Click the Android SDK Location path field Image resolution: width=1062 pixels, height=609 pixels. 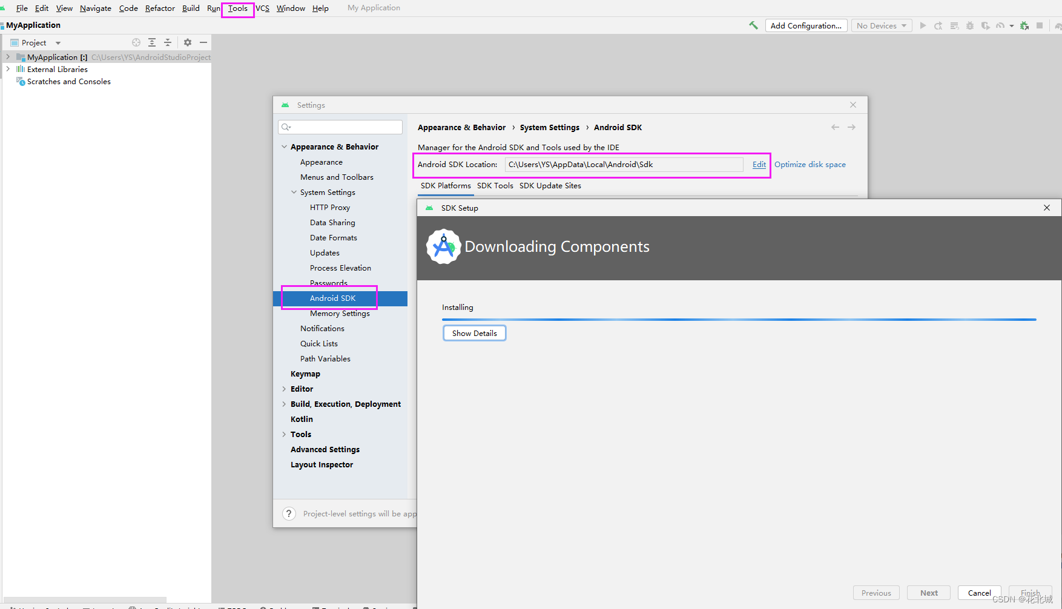[x=624, y=165]
